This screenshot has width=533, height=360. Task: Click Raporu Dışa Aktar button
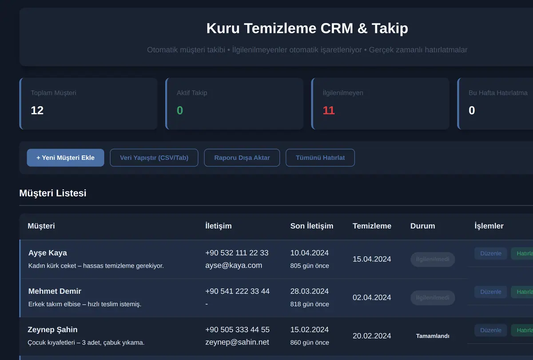pyautogui.click(x=242, y=158)
